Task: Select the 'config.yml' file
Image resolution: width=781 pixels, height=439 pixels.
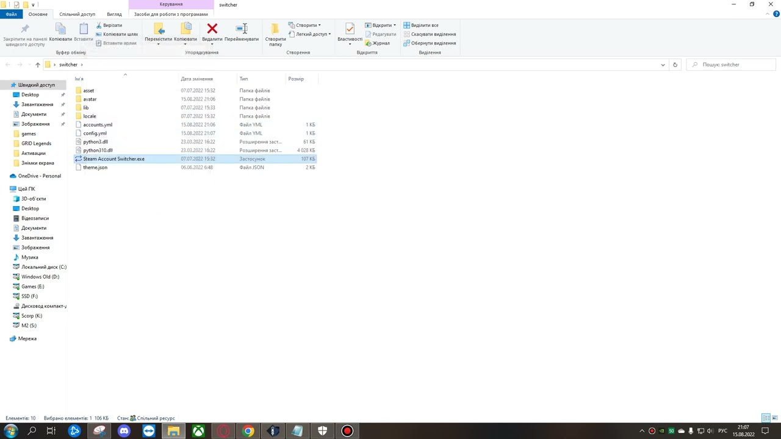Action: (x=95, y=134)
